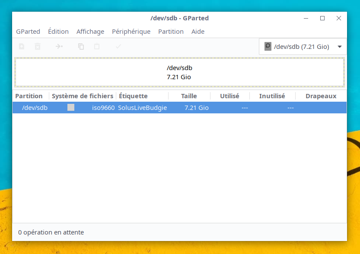Click the Paste partition clipboard icon
Image resolution: width=360 pixels, height=254 pixels.
coord(97,46)
